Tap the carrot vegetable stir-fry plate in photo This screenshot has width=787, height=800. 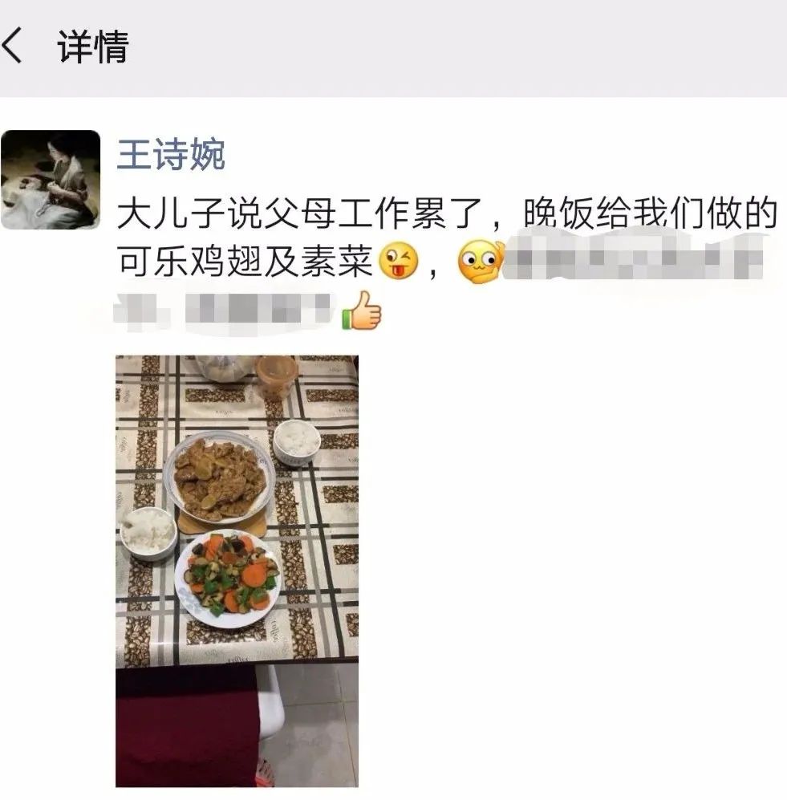(228, 578)
